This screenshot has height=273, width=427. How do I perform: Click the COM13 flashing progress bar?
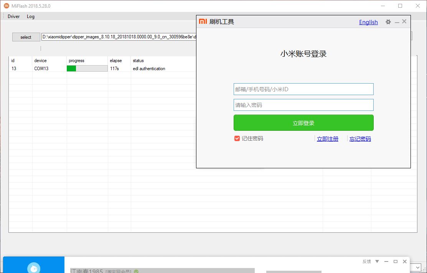[87, 69]
